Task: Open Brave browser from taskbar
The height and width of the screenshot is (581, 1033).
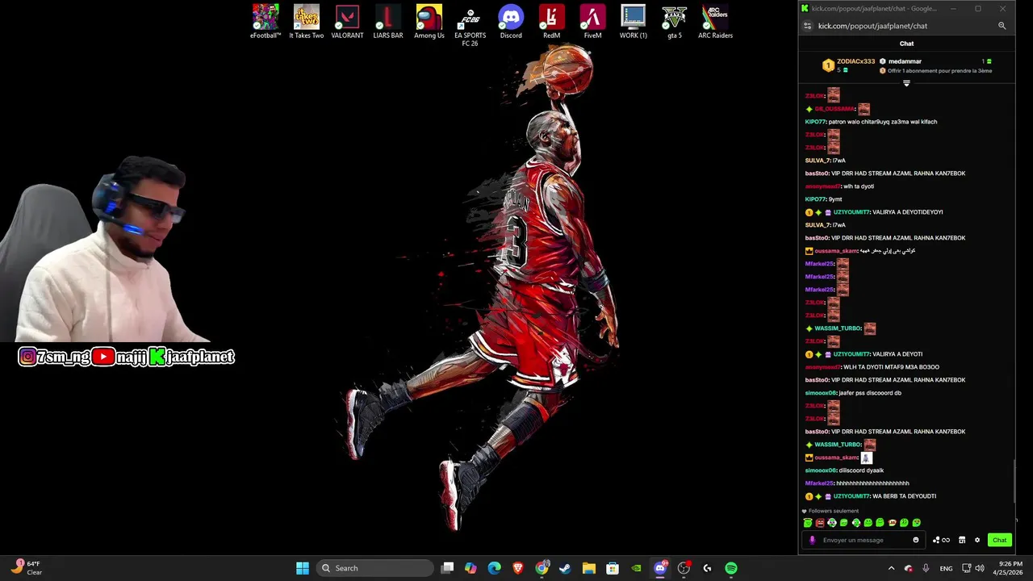Action: (x=518, y=568)
